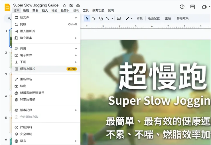Viewport: 211px width, 145px height.
Task: Open the comments panel icon
Action: pos(193,7)
